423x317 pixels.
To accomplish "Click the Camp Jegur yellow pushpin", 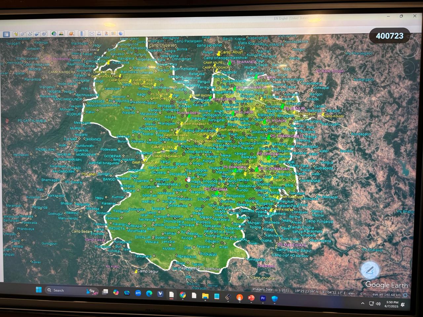I will pos(136,271).
